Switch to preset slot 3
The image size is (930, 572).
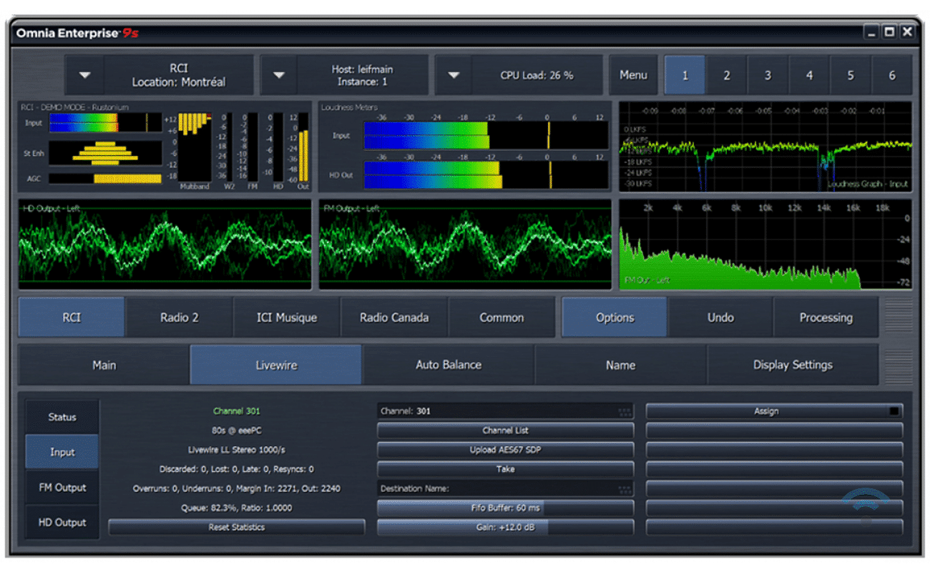768,75
